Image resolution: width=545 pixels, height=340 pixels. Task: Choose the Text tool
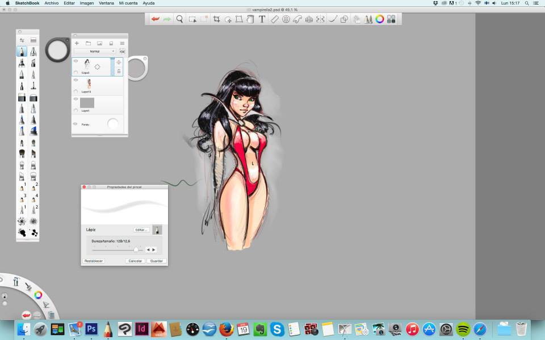coord(262,19)
